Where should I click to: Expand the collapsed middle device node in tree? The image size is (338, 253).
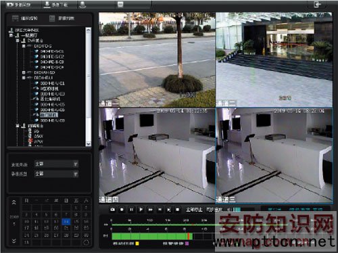24,72
